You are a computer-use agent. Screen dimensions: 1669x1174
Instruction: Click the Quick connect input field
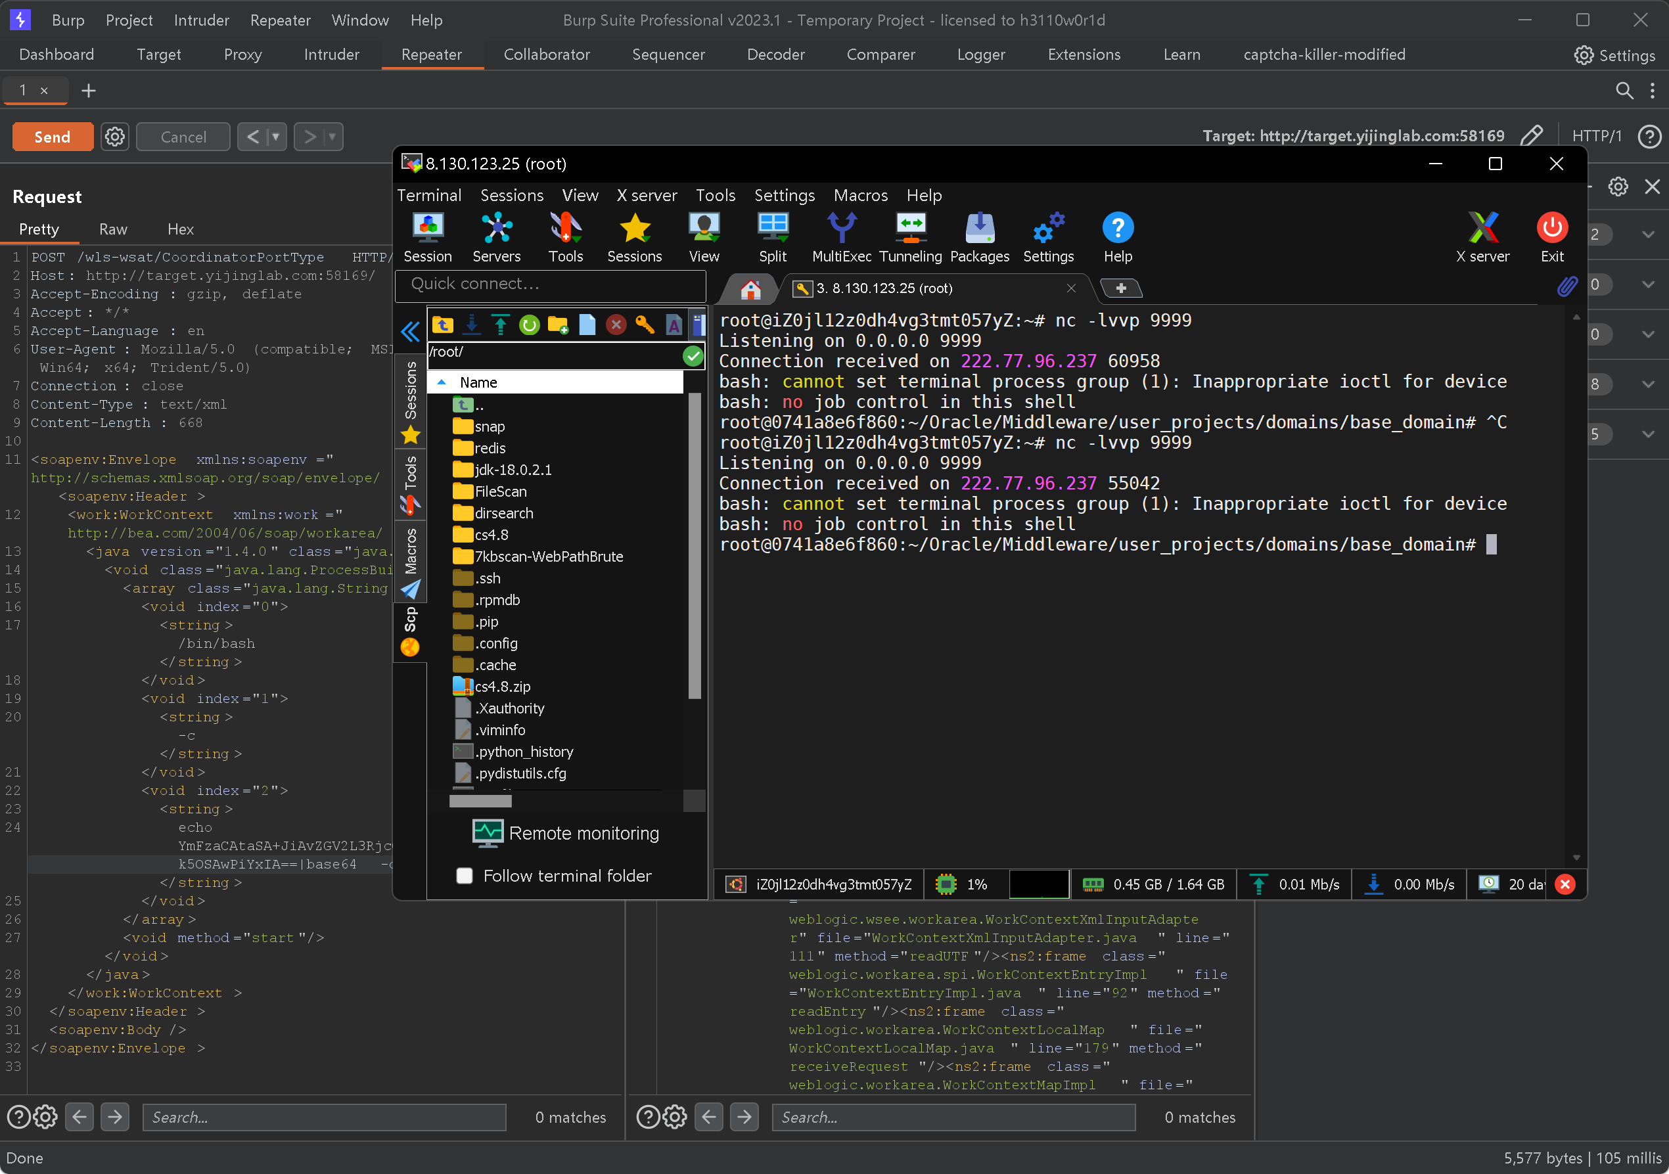click(x=549, y=284)
